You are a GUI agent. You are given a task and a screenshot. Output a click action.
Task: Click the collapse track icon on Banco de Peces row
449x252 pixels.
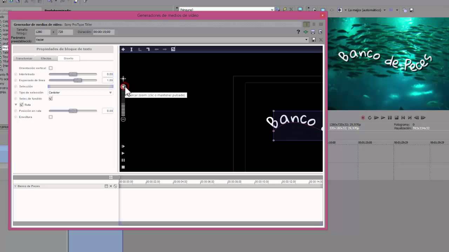coord(106,186)
